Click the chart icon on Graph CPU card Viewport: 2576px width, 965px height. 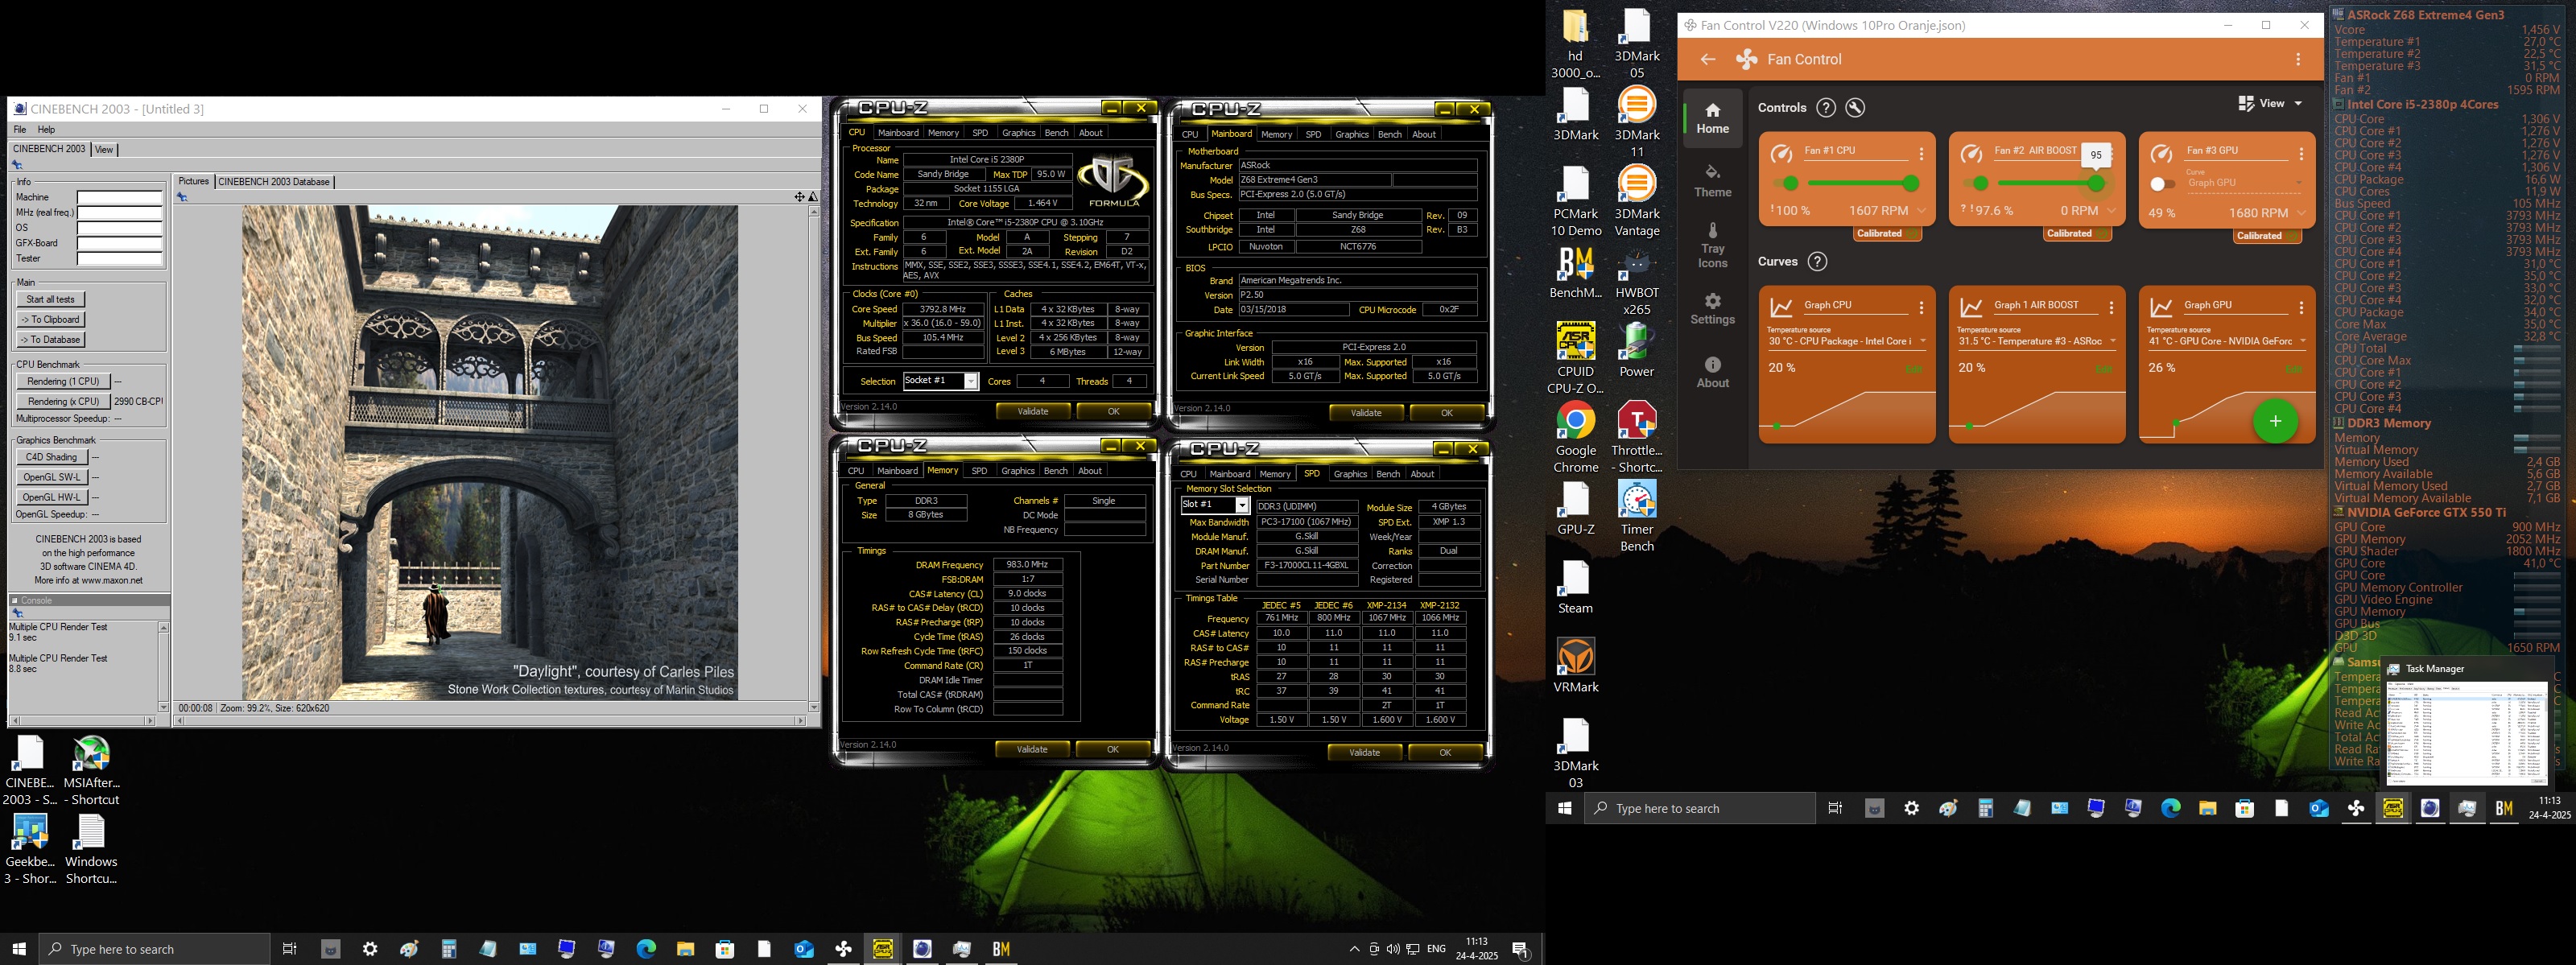coord(1780,308)
